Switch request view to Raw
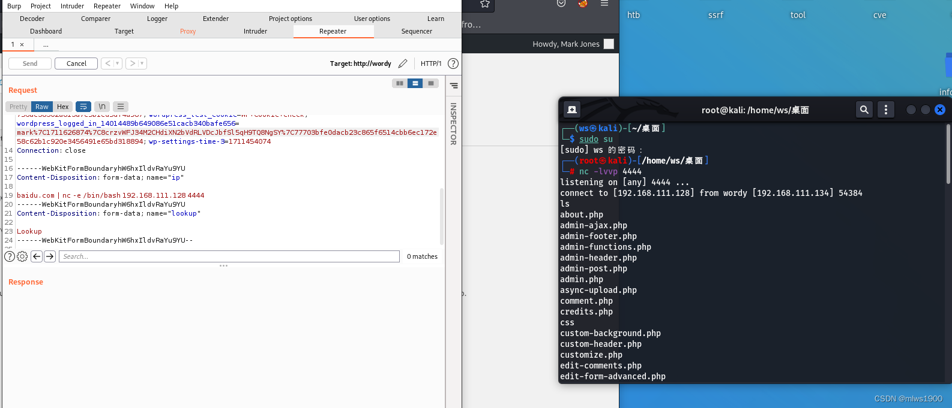Viewport: 952px width, 408px height. click(42, 107)
